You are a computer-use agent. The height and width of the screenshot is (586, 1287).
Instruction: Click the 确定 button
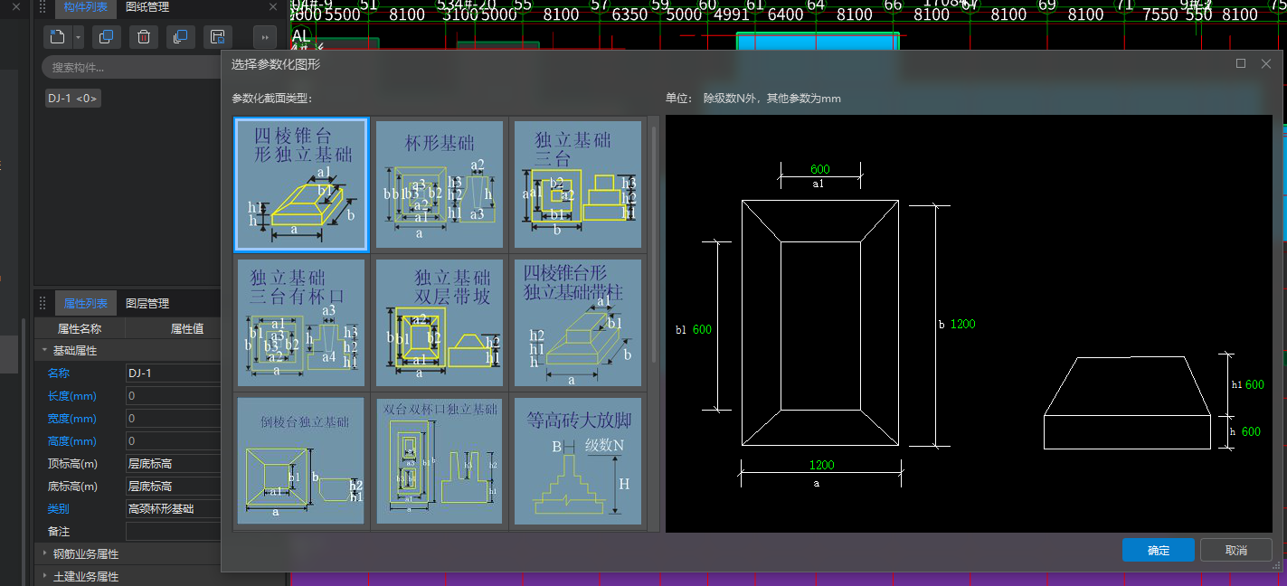[x=1158, y=550]
